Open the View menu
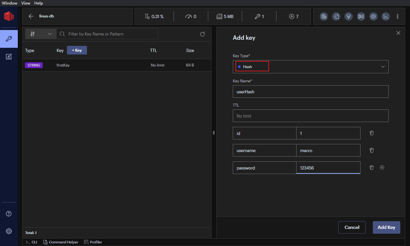Image resolution: width=410 pixels, height=246 pixels. pos(26,3)
